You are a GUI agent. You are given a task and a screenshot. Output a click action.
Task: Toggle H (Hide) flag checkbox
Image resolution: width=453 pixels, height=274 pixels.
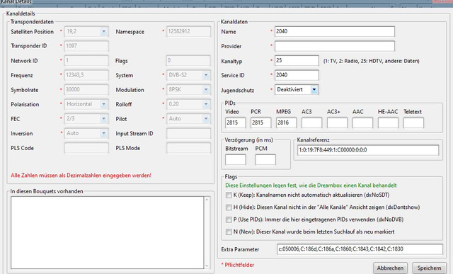click(x=229, y=207)
